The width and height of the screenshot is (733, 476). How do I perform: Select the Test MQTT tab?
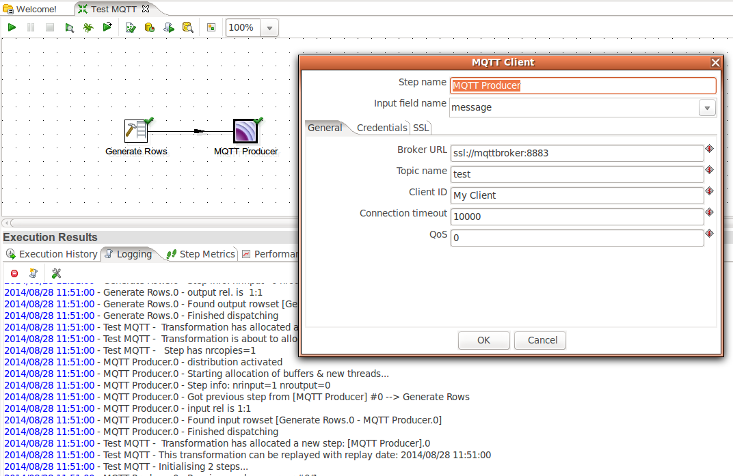tap(113, 9)
